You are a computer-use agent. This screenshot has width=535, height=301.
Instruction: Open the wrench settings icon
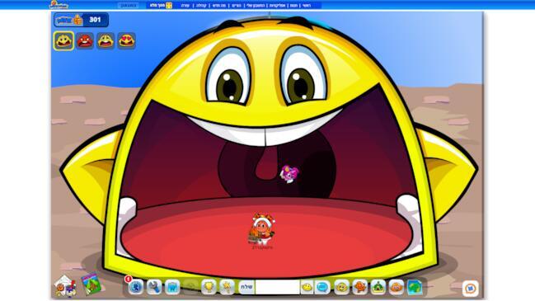tap(154, 287)
